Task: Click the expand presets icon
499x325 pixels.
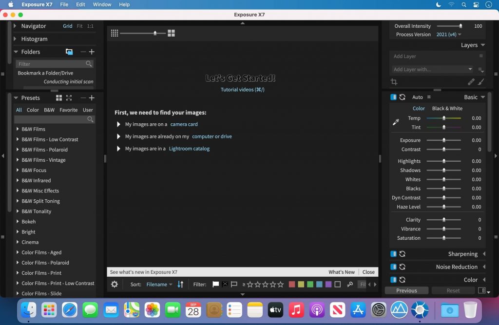Action: [x=69, y=98]
